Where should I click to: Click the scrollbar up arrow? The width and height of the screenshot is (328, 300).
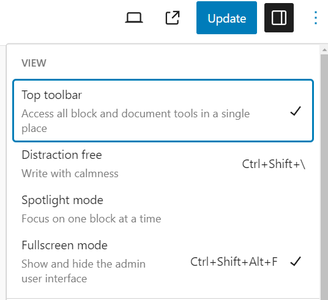(324, 50)
